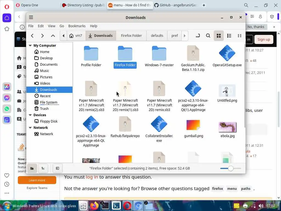The image size is (281, 211).
Task: Switch to compact view
Action: point(239,36)
